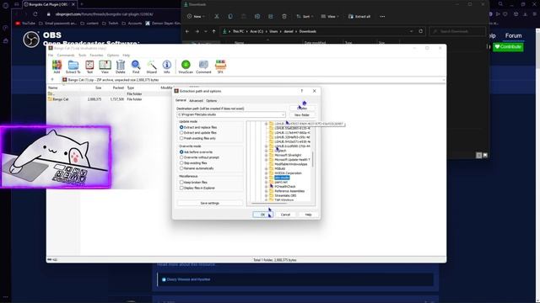
Task: Switch to the Options tab in extraction dialog
Action: (212, 101)
